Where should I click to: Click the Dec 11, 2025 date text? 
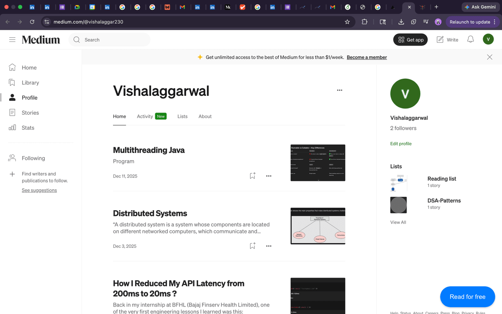click(x=125, y=176)
